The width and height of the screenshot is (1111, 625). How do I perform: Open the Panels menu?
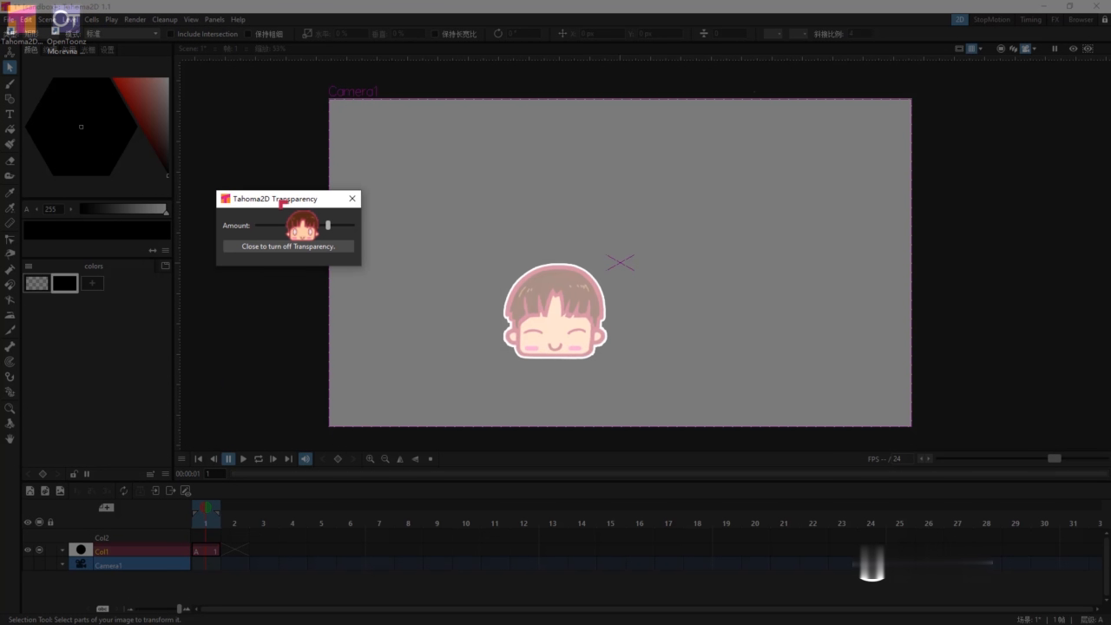(214, 19)
